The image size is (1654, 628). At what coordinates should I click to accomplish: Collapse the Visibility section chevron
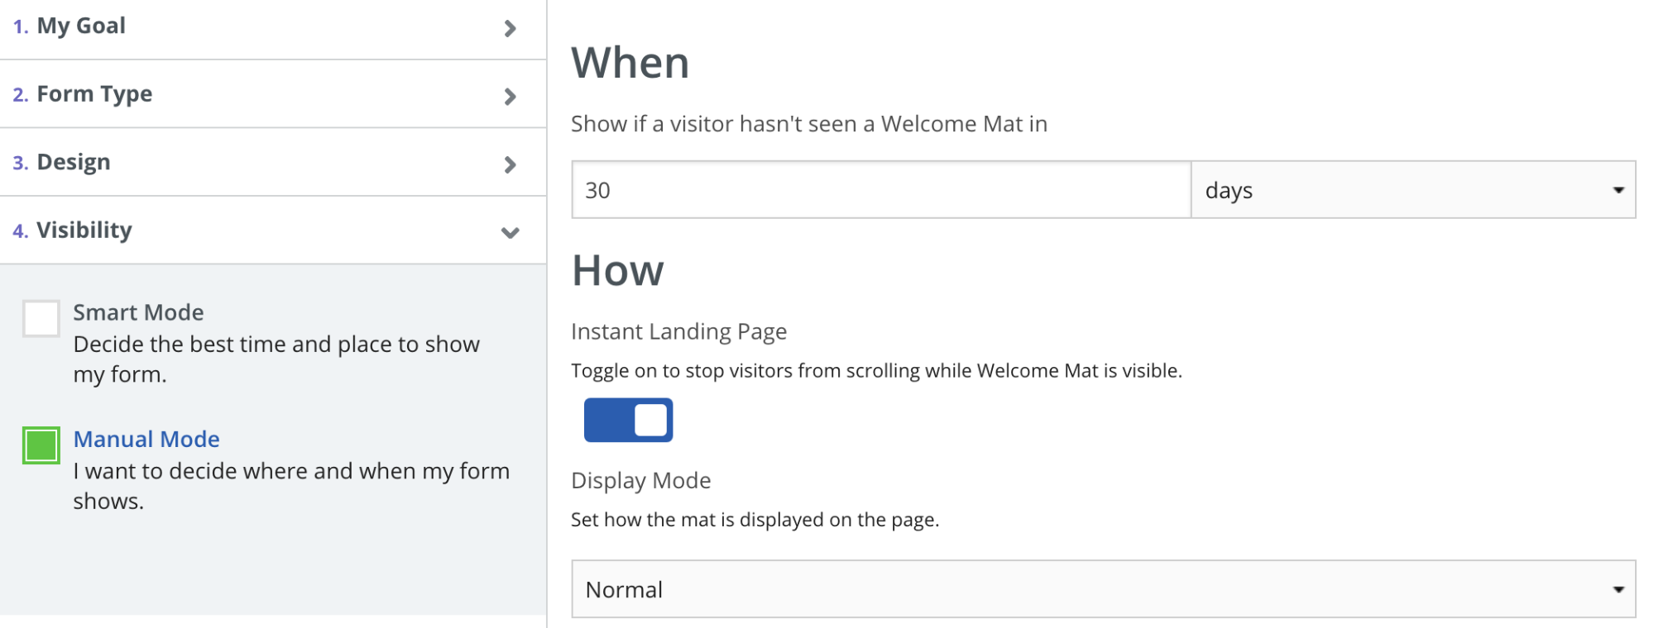(510, 233)
